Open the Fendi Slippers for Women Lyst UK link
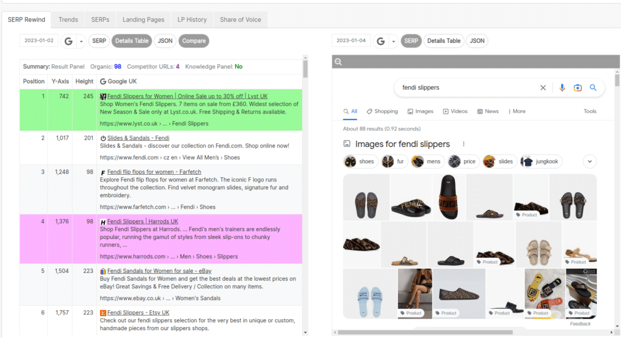 coord(187,96)
